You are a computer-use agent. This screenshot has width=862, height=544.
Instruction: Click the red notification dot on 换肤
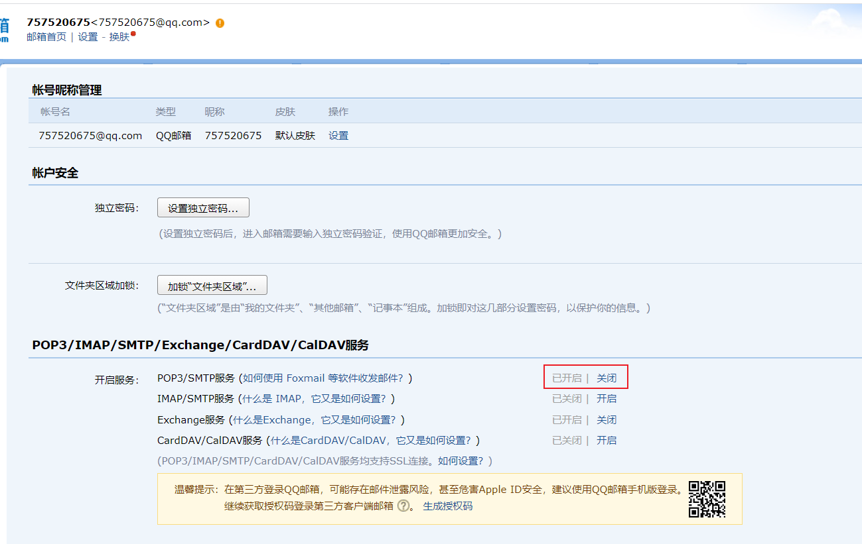point(132,32)
